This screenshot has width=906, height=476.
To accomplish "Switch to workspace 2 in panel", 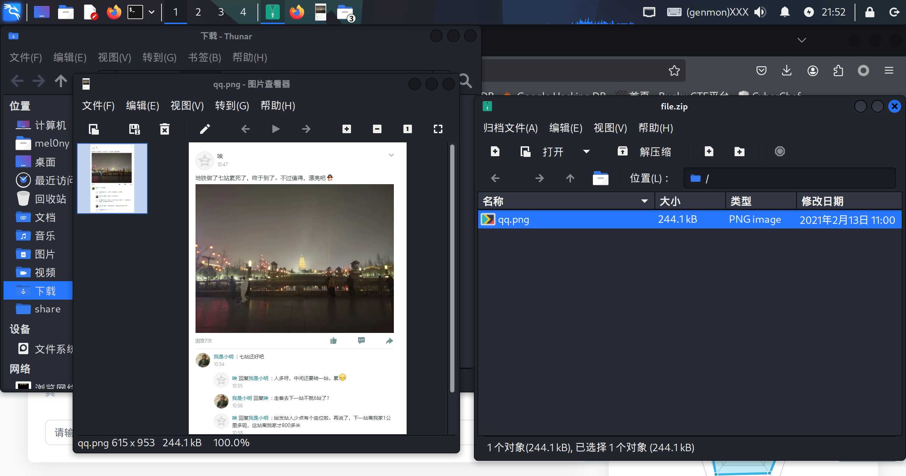I will point(198,12).
